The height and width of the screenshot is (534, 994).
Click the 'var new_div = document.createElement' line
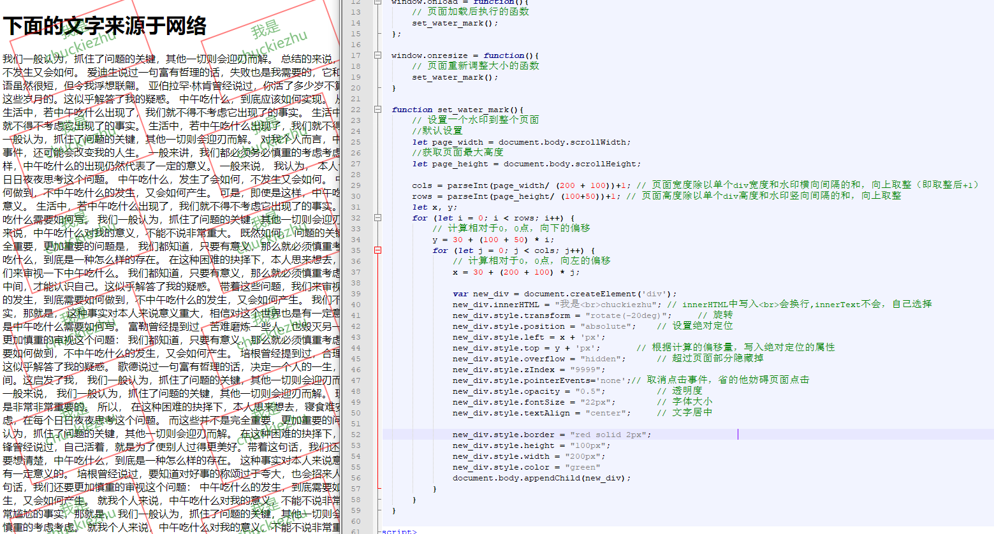tap(564, 294)
